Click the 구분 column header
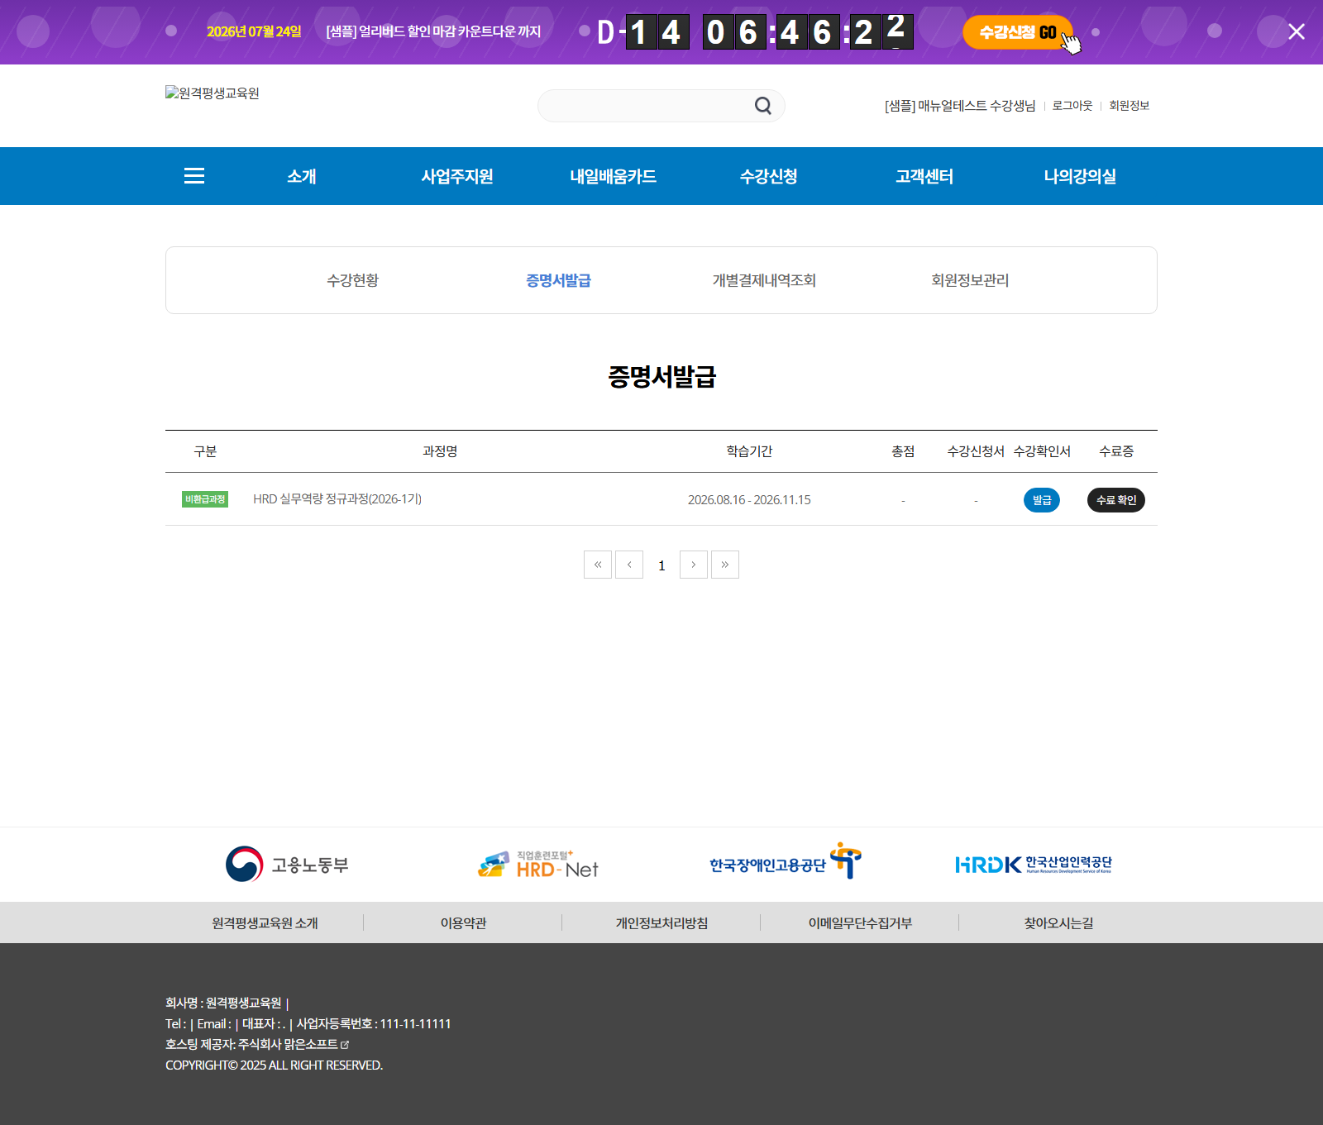The width and height of the screenshot is (1323, 1125). (x=205, y=451)
